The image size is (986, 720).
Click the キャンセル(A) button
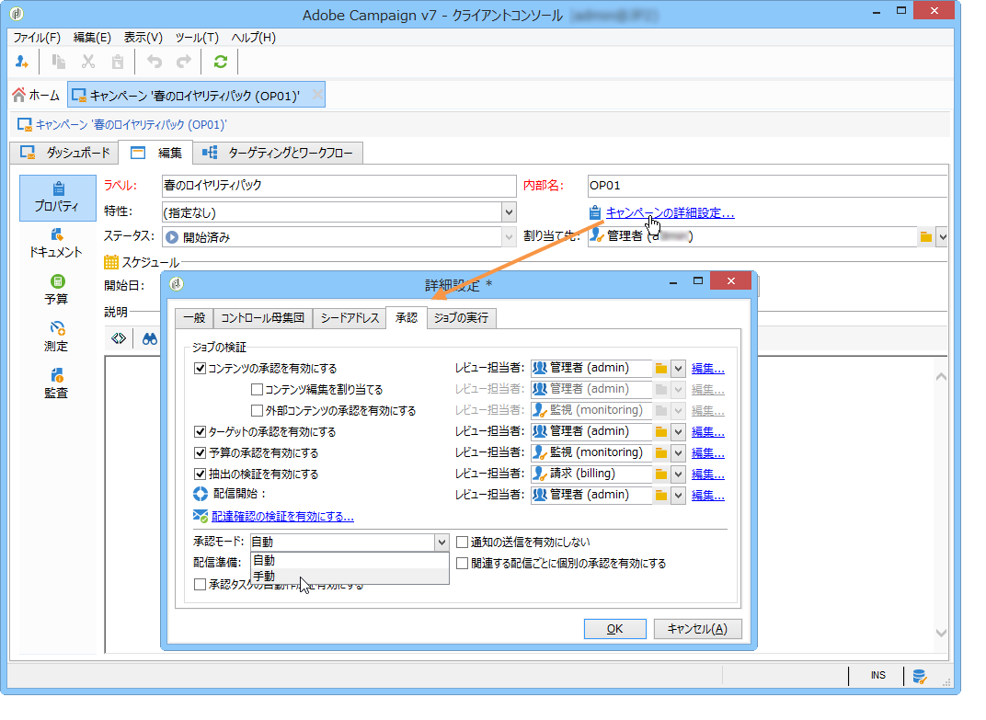coord(697,629)
